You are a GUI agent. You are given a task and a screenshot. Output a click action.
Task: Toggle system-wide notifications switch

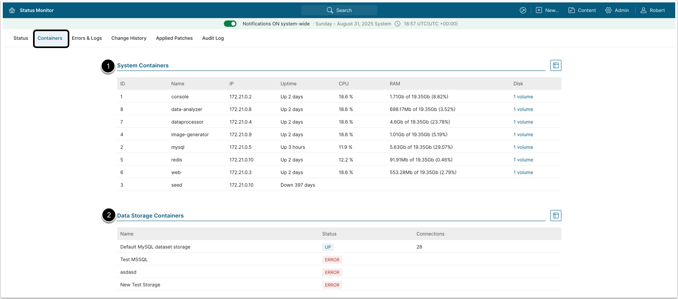coord(230,24)
